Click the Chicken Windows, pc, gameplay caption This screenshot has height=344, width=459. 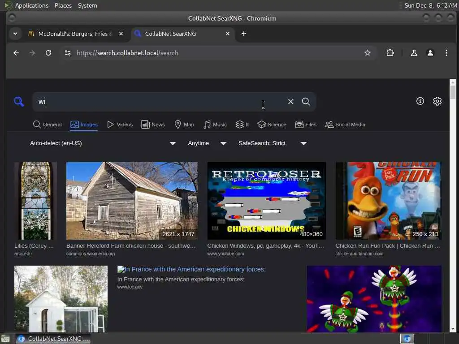click(x=266, y=246)
